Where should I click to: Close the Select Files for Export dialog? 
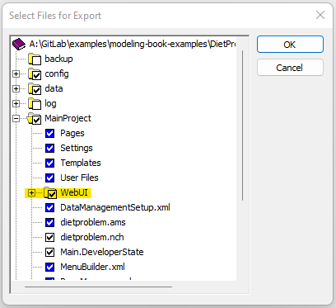320,15
